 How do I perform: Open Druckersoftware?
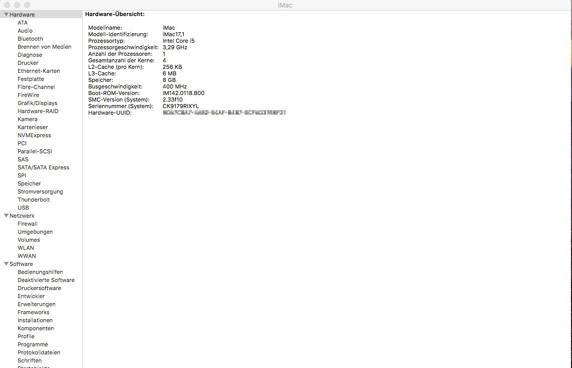coord(39,288)
